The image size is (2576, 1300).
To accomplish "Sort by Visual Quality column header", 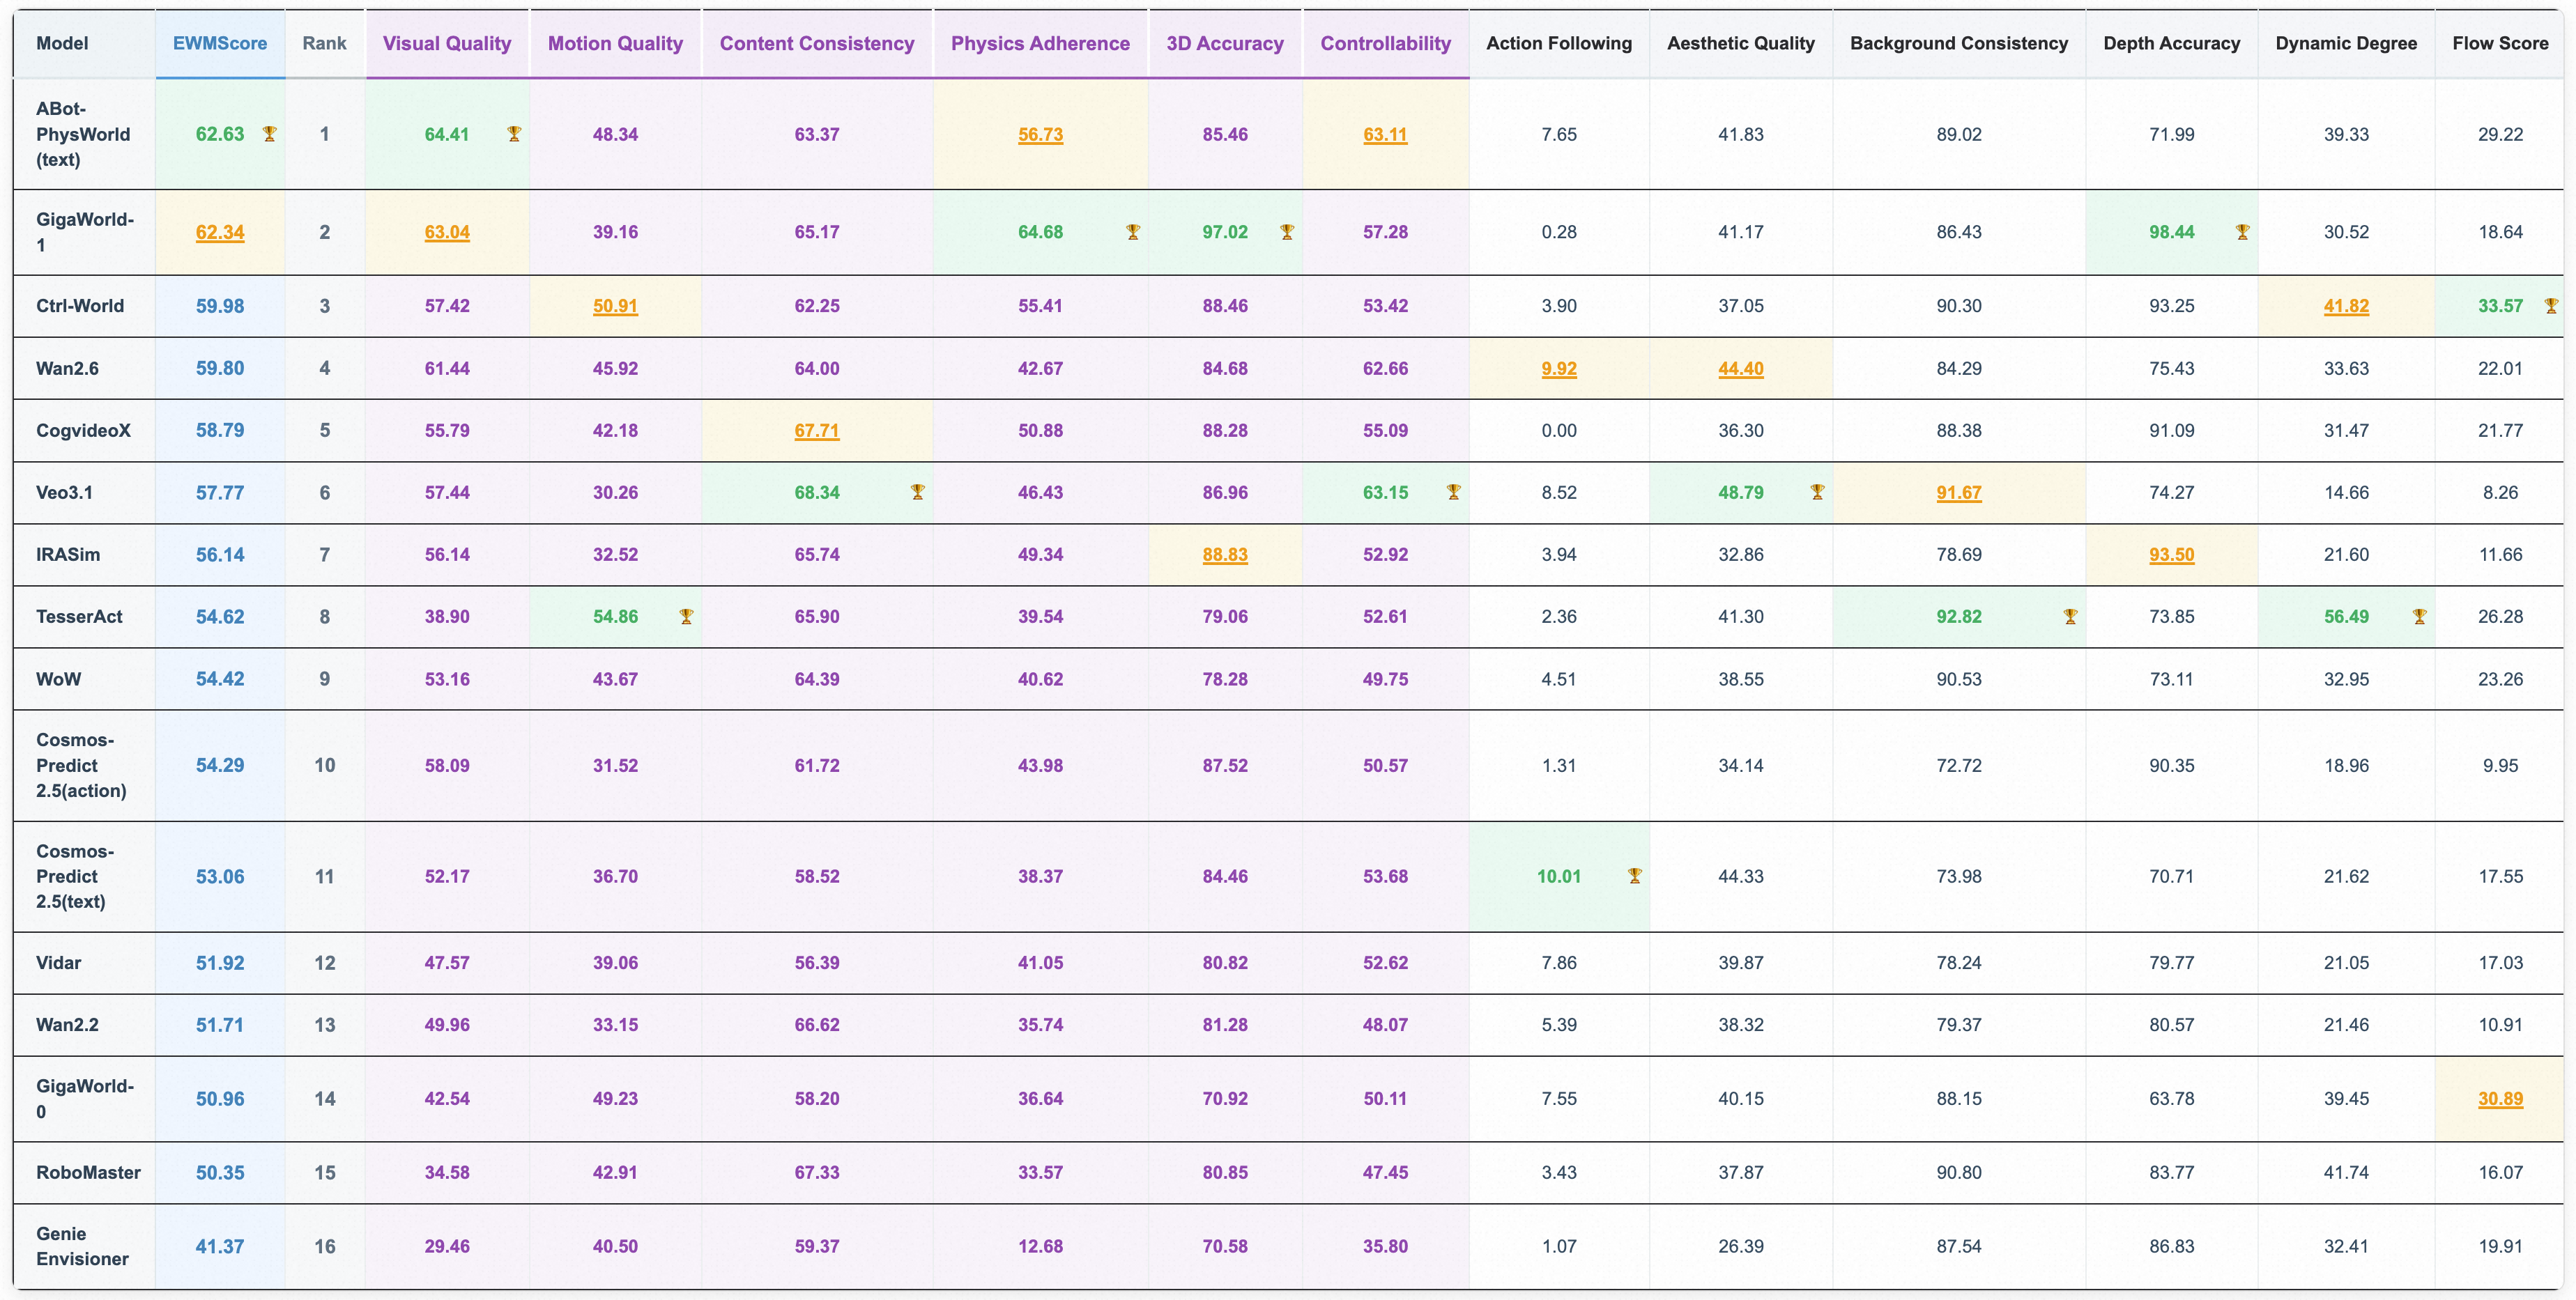I will (447, 43).
